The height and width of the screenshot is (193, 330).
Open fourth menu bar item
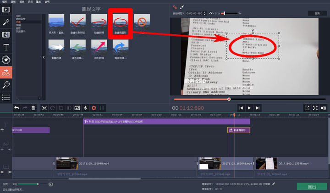(x=31, y=2)
